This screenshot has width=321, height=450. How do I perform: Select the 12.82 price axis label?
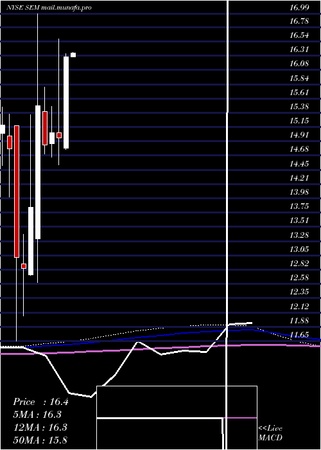tap(299, 264)
